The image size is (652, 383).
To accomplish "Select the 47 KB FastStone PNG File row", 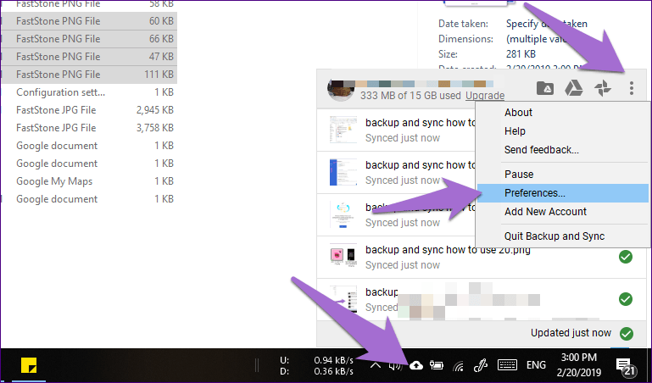I will [89, 57].
